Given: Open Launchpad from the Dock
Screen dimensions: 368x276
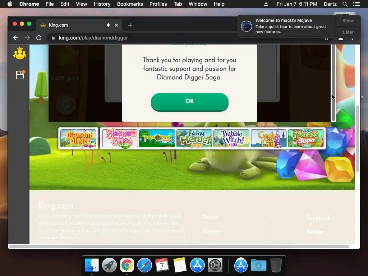Looking at the screenshot, I should coord(109,265).
